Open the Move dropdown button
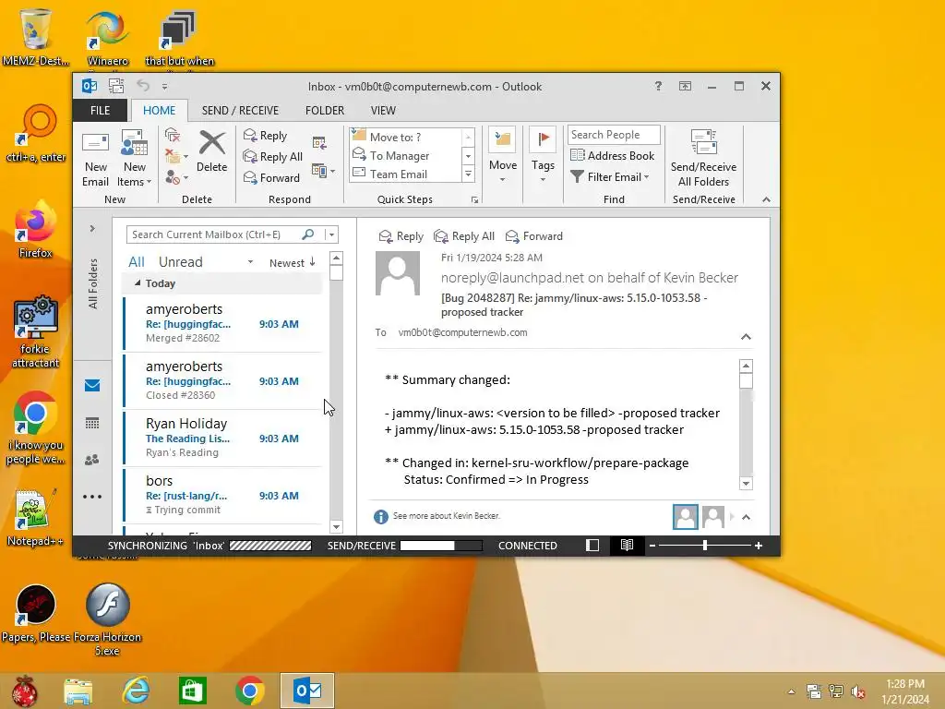Image resolution: width=945 pixels, height=709 pixels. point(503,156)
